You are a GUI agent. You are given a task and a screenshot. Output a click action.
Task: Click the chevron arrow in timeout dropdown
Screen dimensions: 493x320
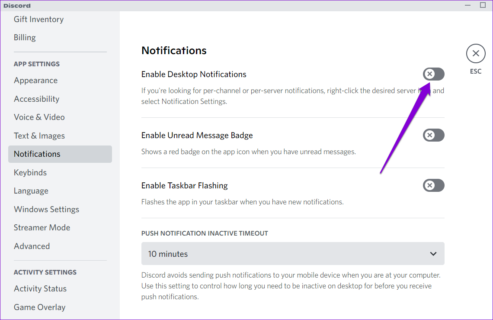433,254
